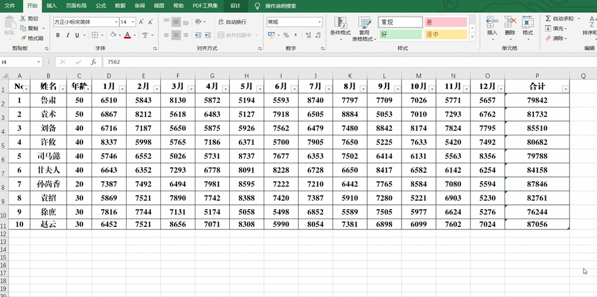
Task: Toggle Bold formatting
Action: (x=58, y=36)
